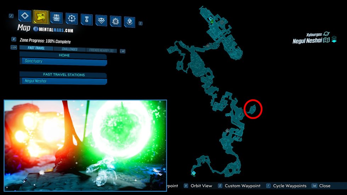Click the F key icon beside Cycle Waypoints
Image resolution: width=347 pixels, height=195 pixels.
[268, 186]
